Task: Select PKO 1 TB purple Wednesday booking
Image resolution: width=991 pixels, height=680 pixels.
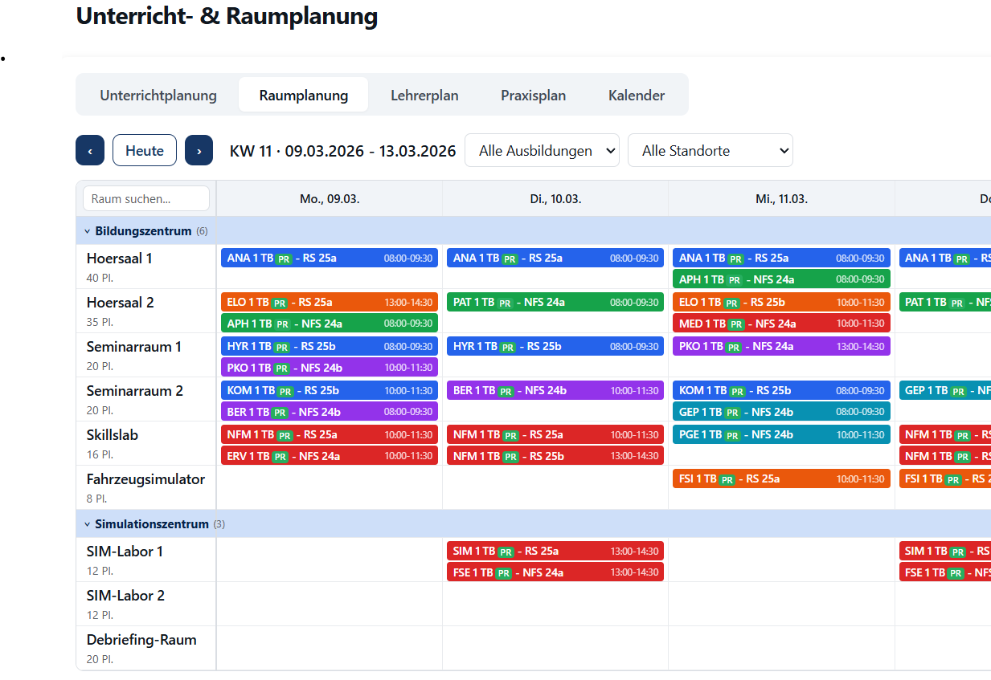Action: coord(780,347)
